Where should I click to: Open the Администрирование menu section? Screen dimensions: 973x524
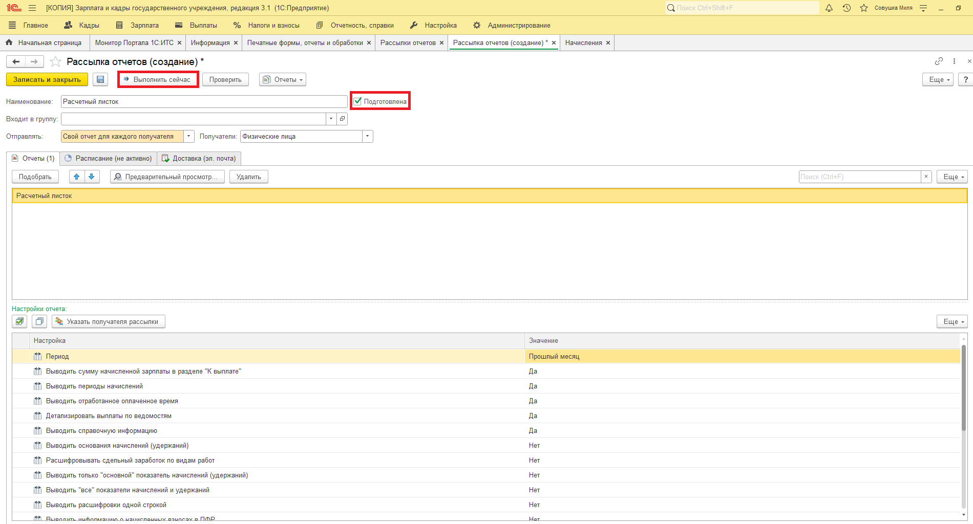point(512,25)
